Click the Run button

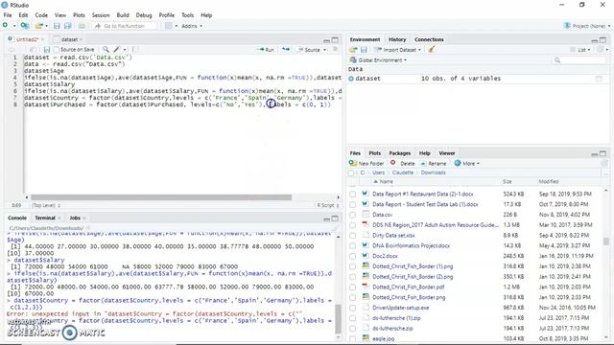click(266, 50)
